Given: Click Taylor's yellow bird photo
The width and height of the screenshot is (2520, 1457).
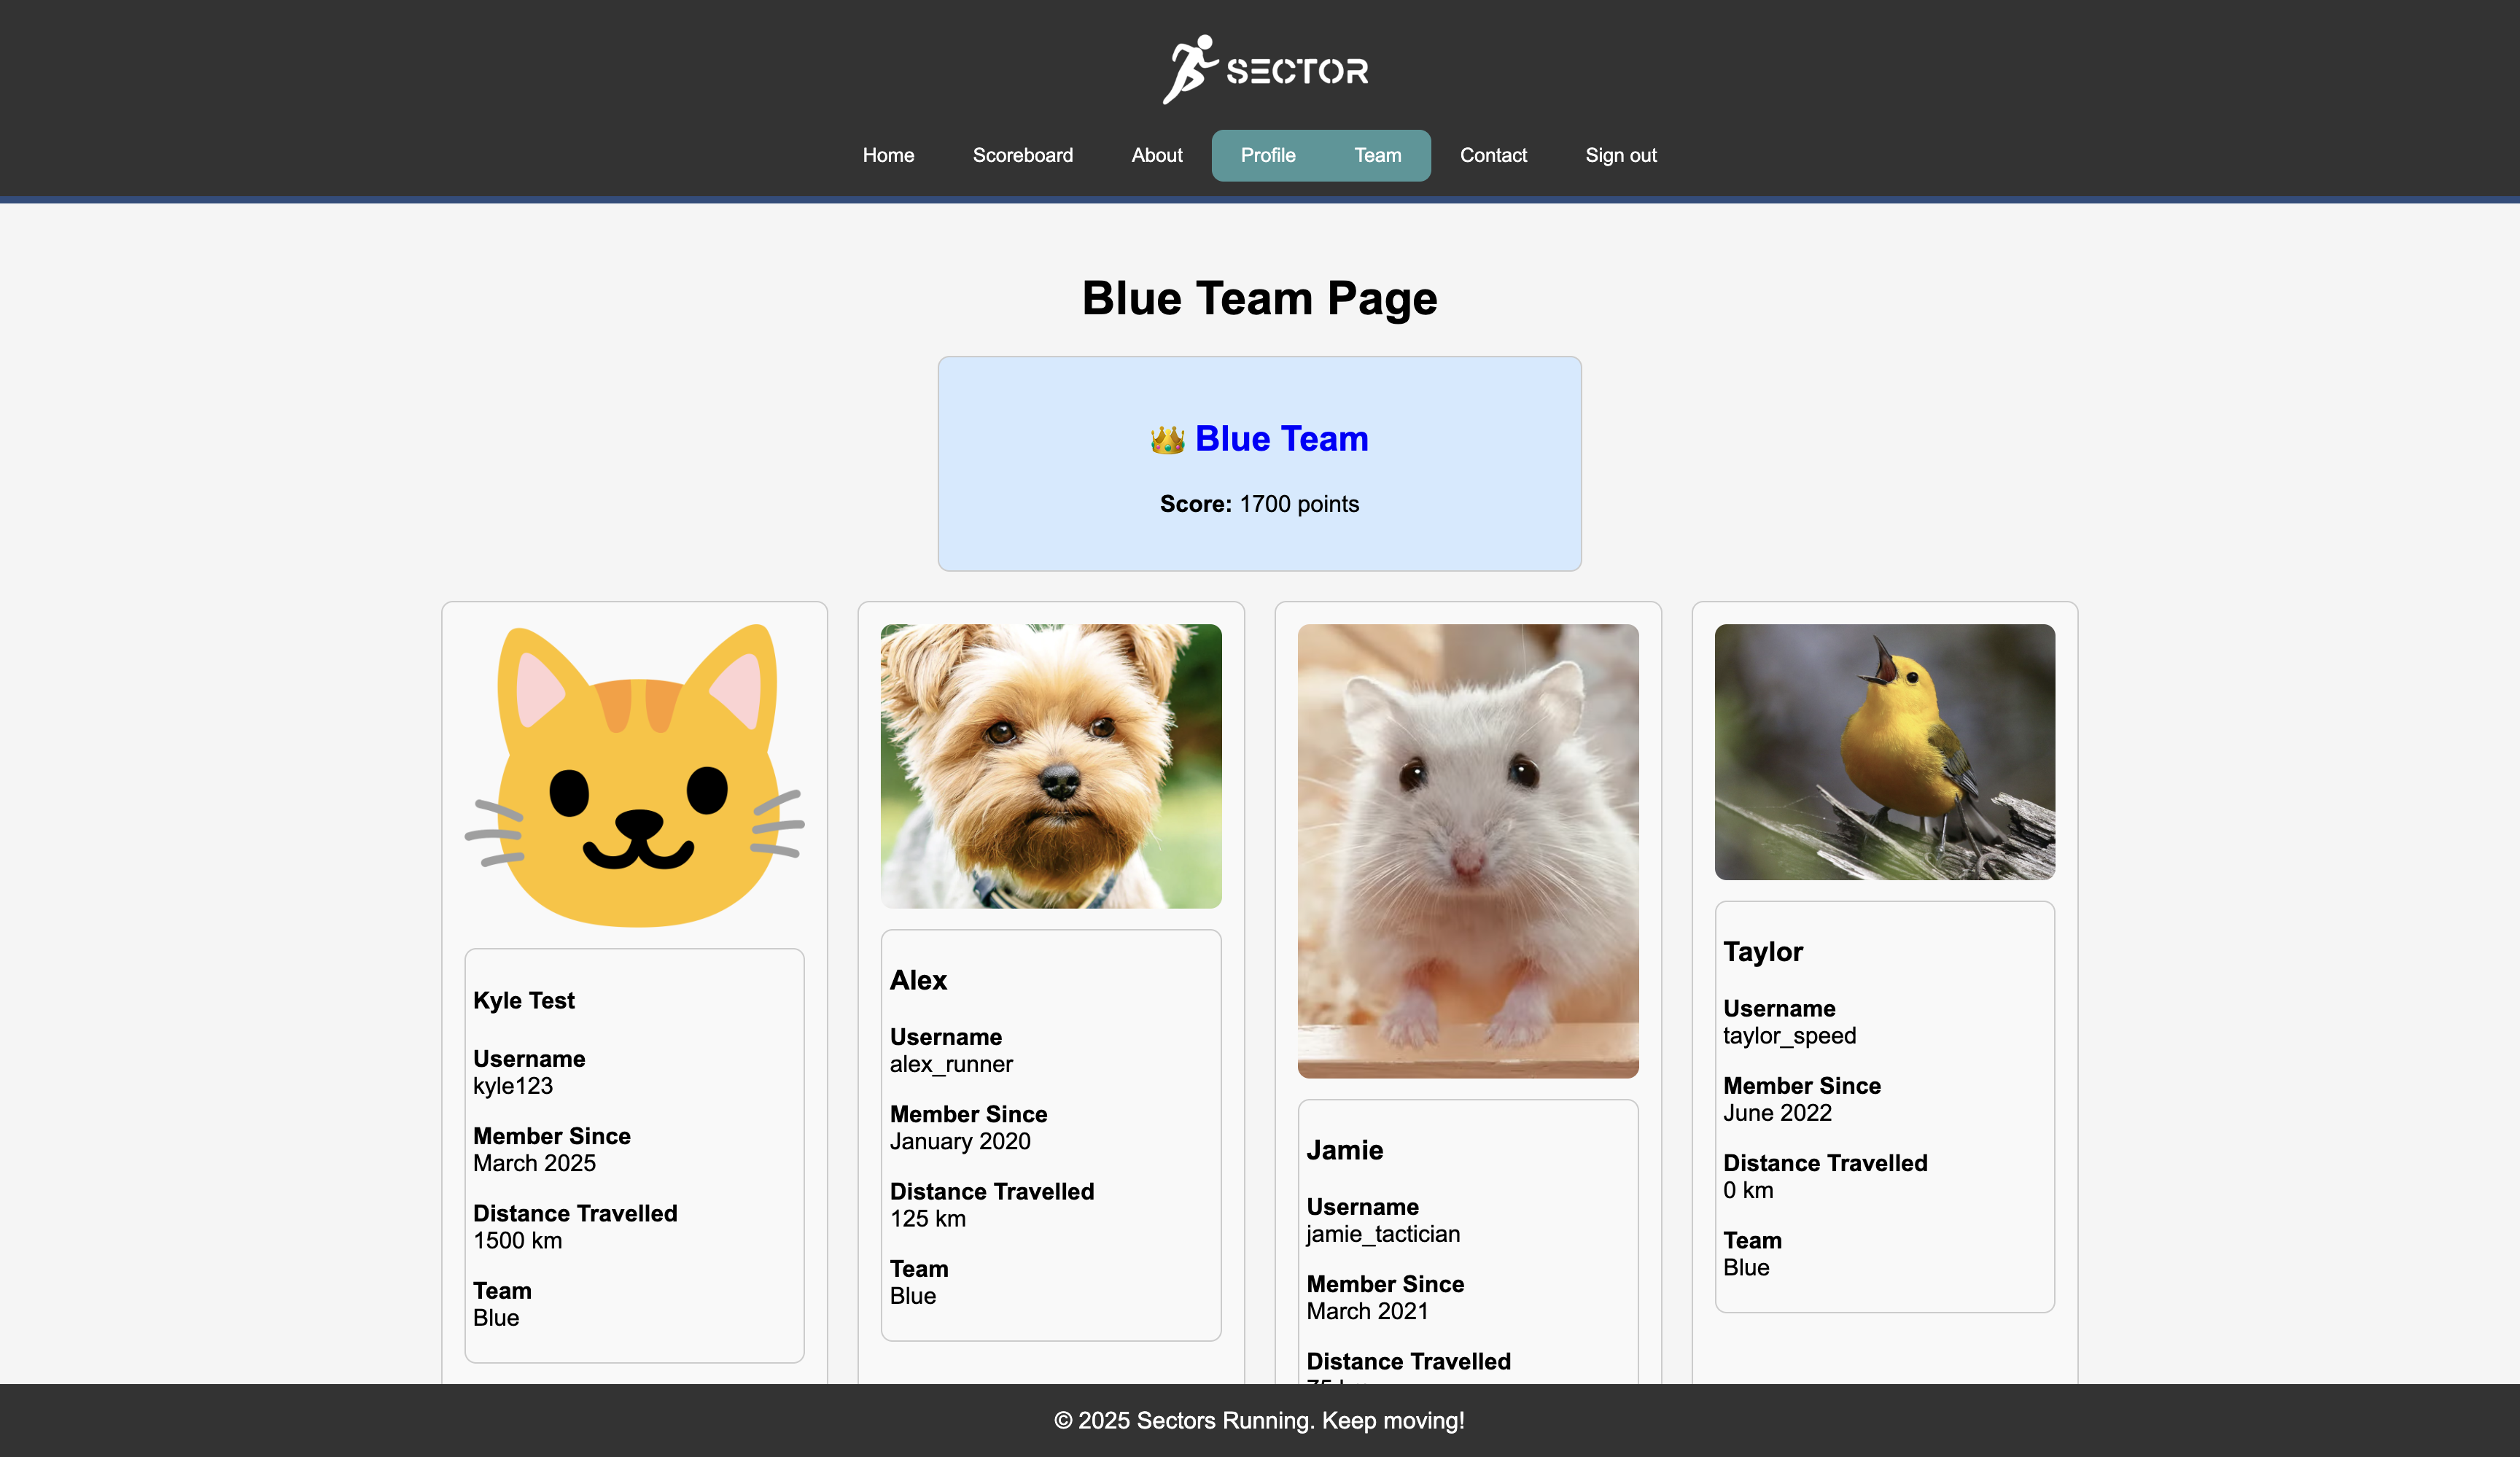Looking at the screenshot, I should (x=1884, y=752).
